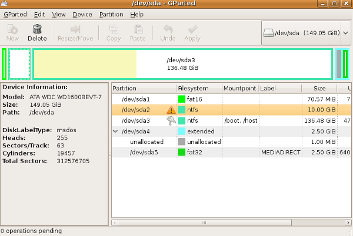
Task: Sort by the Size column header
Action: (319, 88)
